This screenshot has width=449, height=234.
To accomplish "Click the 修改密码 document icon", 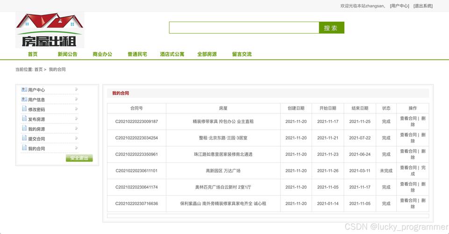I will (x=24, y=109).
